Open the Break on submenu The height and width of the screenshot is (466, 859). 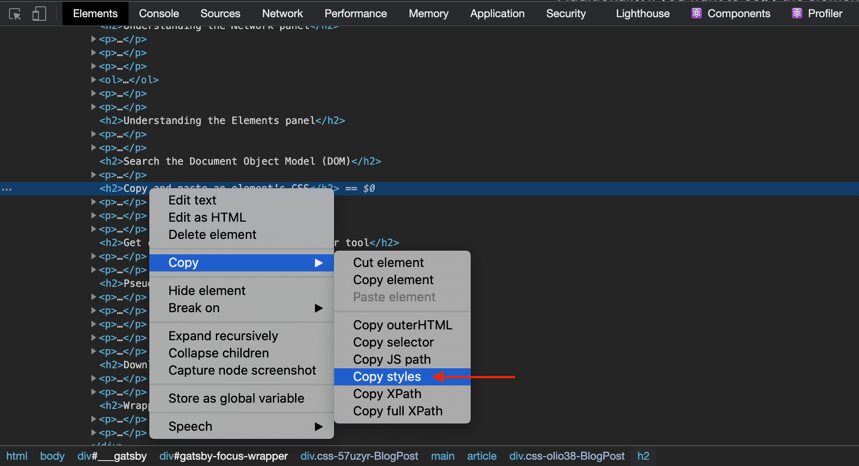[x=241, y=308]
